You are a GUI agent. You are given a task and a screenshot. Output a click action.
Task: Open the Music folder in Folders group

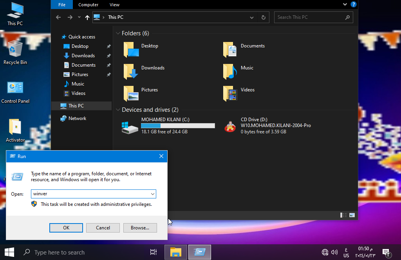238,71
